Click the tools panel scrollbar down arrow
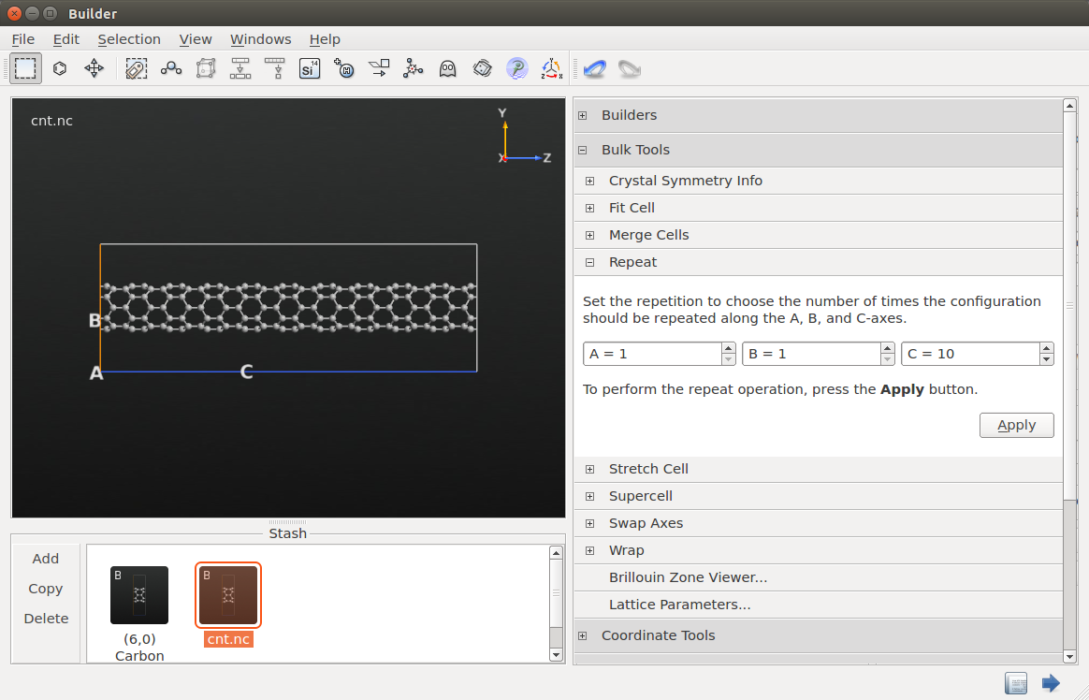 (1069, 656)
